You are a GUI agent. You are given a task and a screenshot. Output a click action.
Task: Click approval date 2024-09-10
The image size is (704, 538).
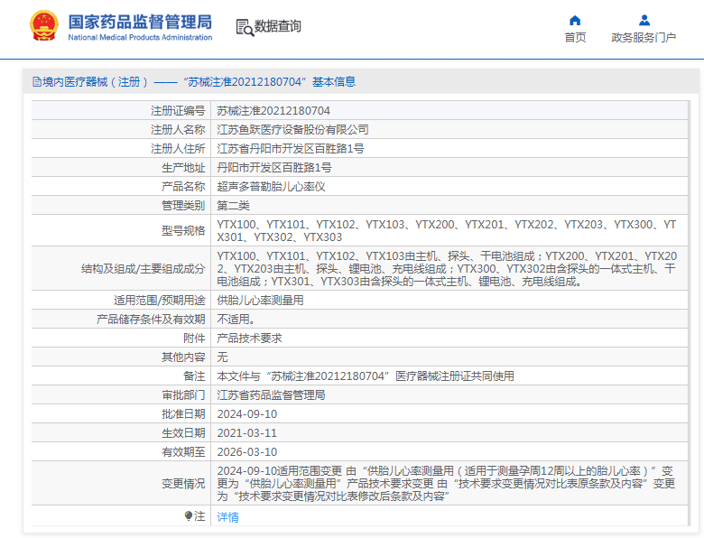click(x=247, y=414)
